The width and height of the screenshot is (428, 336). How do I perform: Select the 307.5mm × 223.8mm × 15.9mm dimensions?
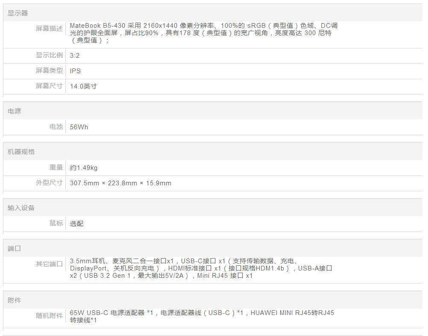(121, 183)
